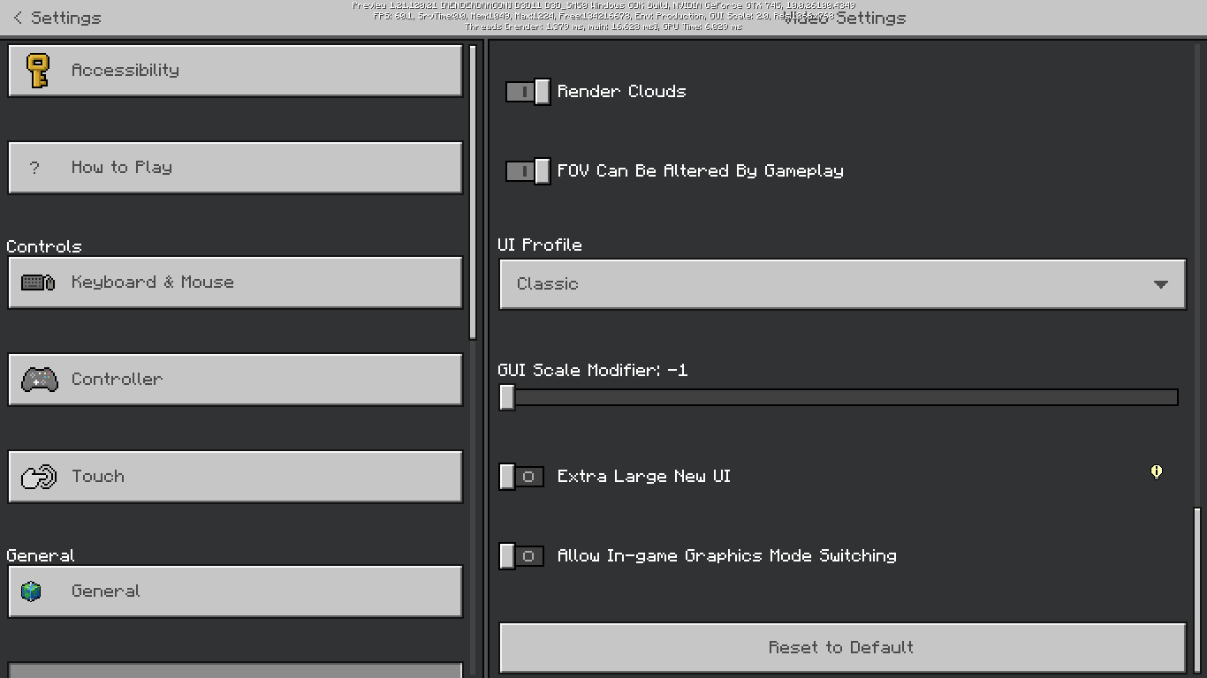Screen dimensions: 1207x678
Task: Click the keyboard icon beside Keyboard & Mouse
Action: [x=38, y=282]
